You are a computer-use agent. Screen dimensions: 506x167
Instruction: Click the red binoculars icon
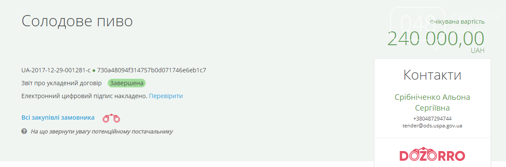pos(111,118)
